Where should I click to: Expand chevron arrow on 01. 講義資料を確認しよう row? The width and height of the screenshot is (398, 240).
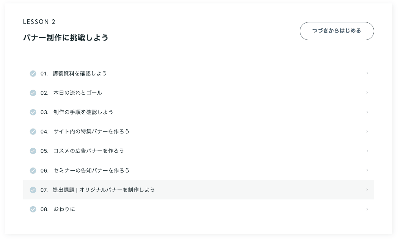pyautogui.click(x=367, y=73)
